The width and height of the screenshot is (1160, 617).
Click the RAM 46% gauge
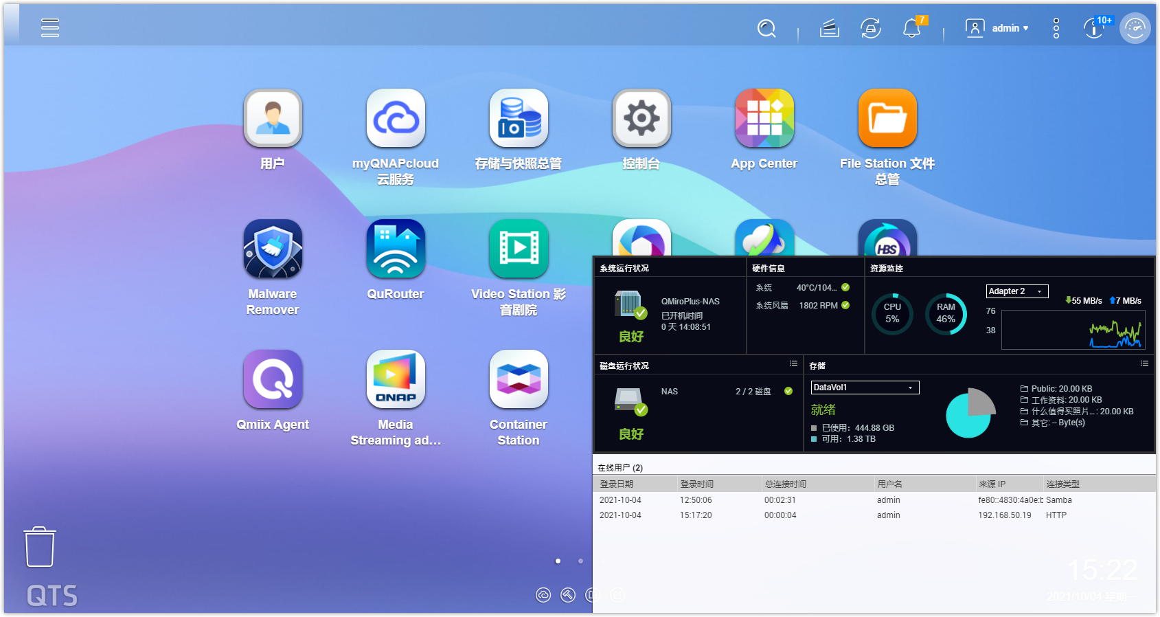[x=946, y=313]
